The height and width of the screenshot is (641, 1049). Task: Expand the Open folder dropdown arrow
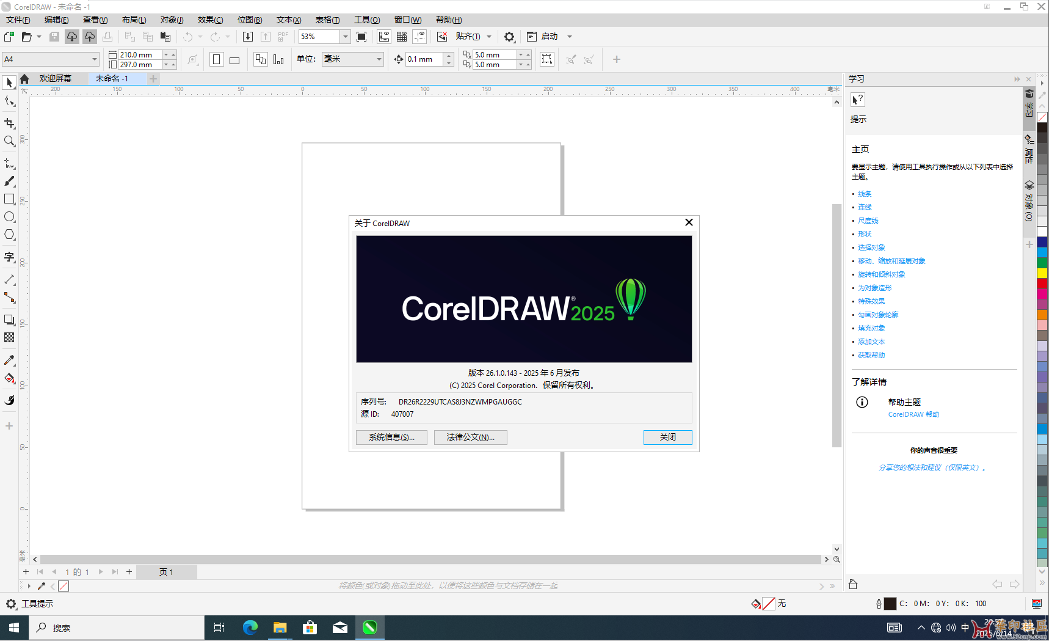click(39, 37)
